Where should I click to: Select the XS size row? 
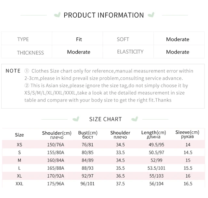[x=103, y=144]
